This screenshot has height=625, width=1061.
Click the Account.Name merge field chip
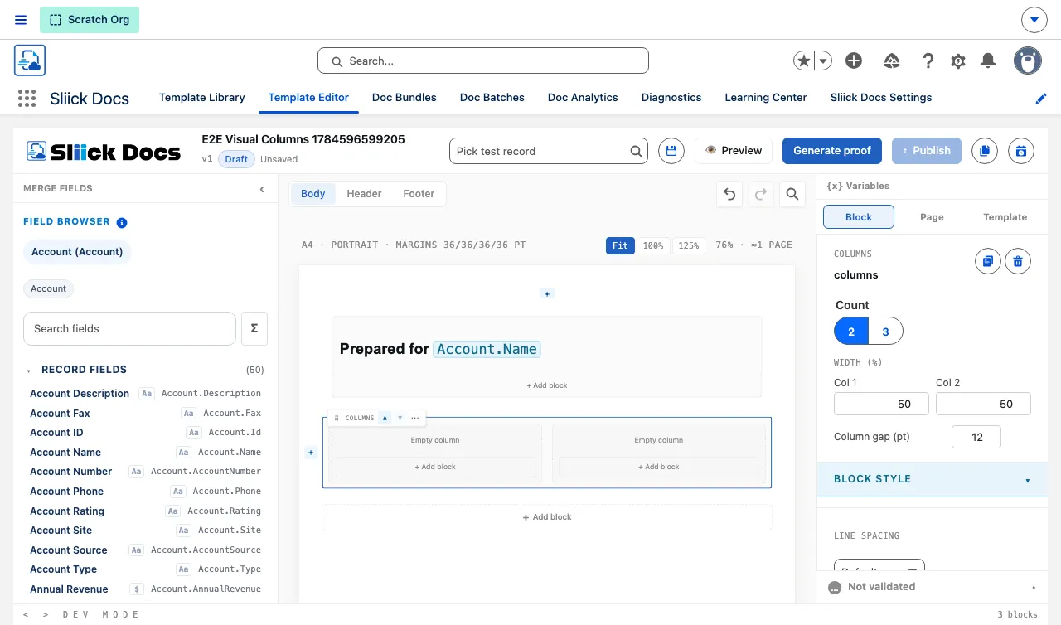pyautogui.click(x=487, y=349)
